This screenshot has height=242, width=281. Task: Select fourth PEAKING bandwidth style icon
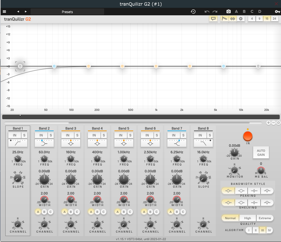pyautogui.click(x=267, y=191)
